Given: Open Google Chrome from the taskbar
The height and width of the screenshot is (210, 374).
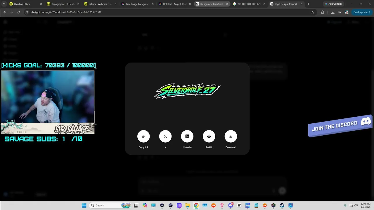Looking at the screenshot, I should point(196,205).
